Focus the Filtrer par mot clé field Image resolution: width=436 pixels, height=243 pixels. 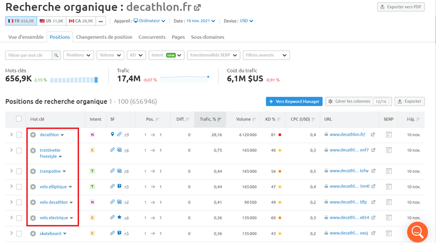[x=28, y=55]
